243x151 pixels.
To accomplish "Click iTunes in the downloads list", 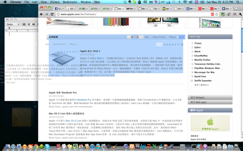I will click(x=198, y=43).
